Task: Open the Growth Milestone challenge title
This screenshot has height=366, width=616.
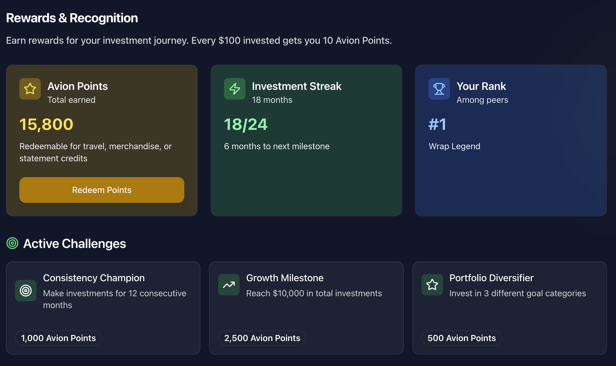Action: click(285, 278)
